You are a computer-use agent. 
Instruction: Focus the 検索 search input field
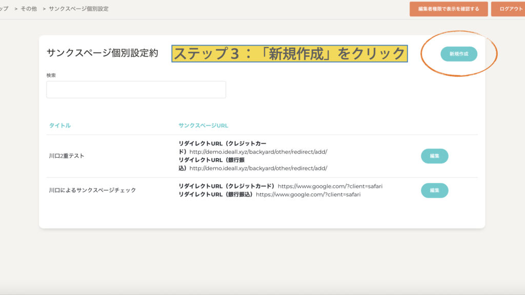136,90
